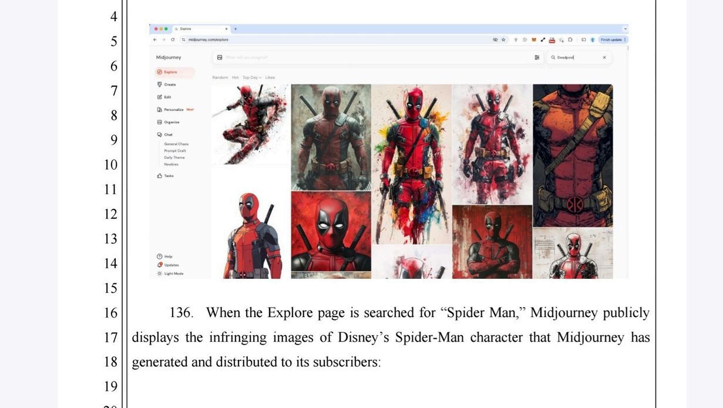Open the Edit section in the sidebar
This screenshot has width=723, height=408.
164,97
